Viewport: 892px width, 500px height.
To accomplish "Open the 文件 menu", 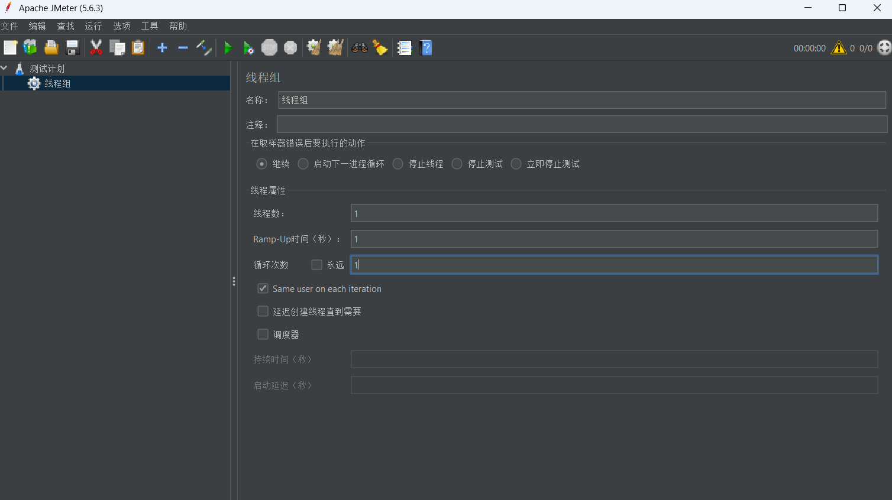I will pos(9,27).
